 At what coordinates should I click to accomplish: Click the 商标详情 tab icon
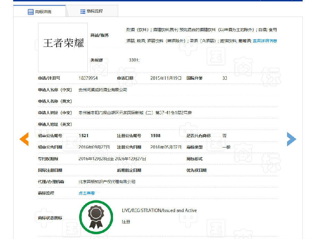click(31, 12)
